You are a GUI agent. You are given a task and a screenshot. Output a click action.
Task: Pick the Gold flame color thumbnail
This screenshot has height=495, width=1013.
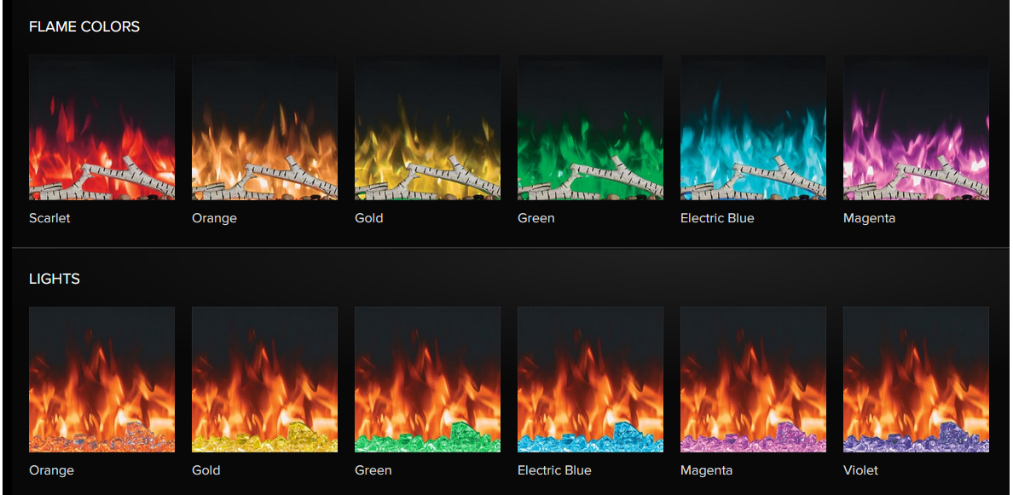(427, 127)
